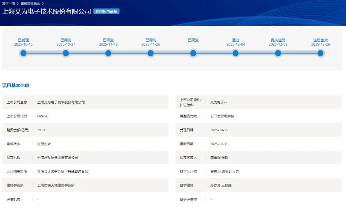Click the signing lawyers 孙亦涛,王舒庭
Image resolution: width=346 pixels, height=208 pixels.
tap(221, 185)
